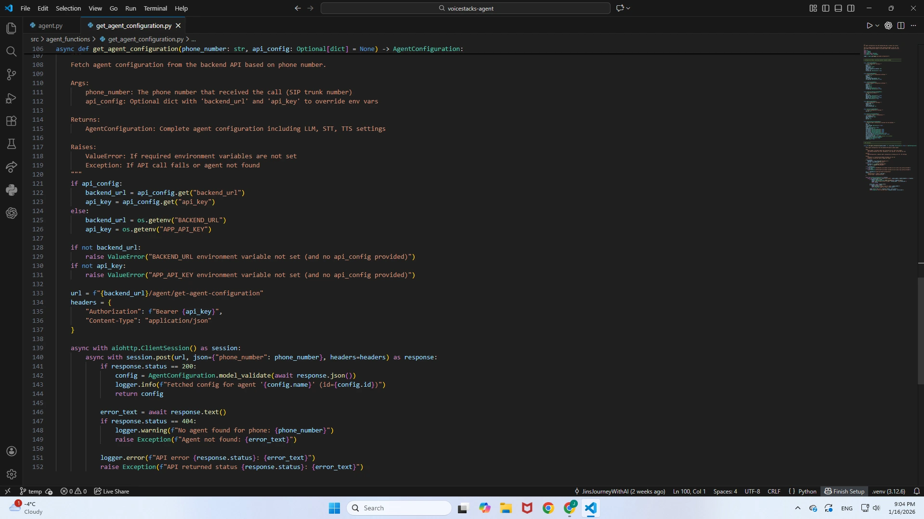Viewport: 924px width, 519px height.
Task: Open the Live Share activity bar view
Action: click(12, 167)
